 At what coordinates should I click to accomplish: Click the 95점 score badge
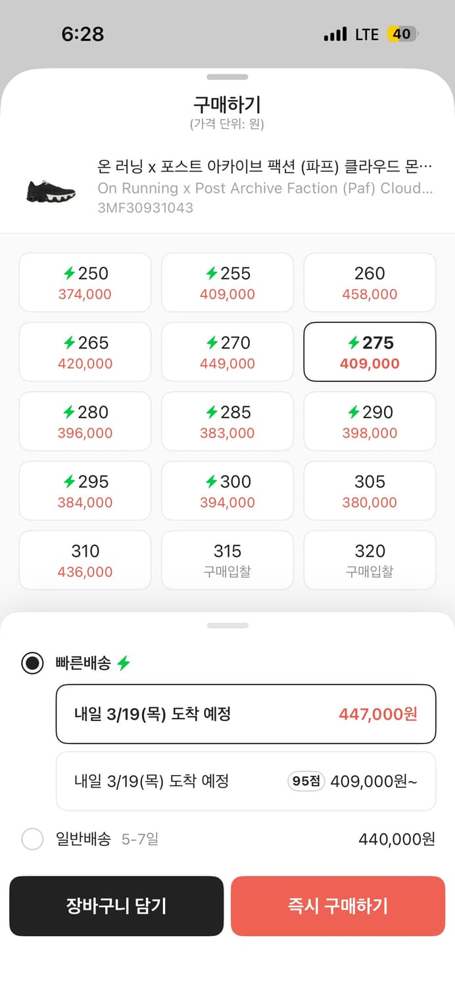(305, 781)
